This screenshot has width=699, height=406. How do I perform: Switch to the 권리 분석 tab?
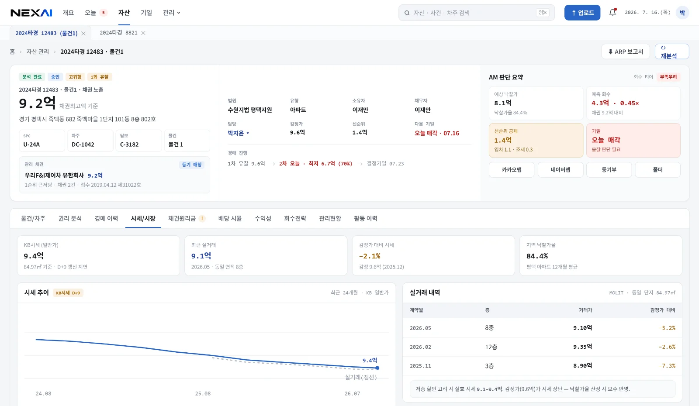(70, 218)
